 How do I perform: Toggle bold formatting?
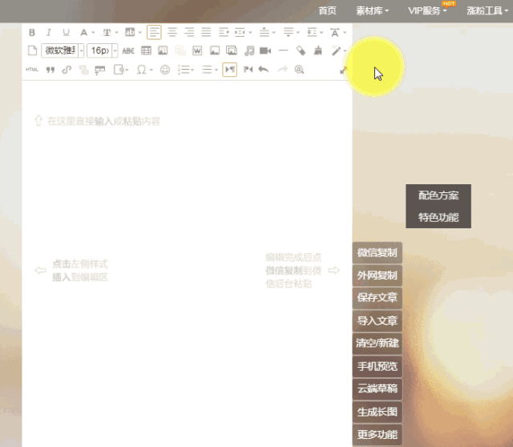[x=32, y=33]
